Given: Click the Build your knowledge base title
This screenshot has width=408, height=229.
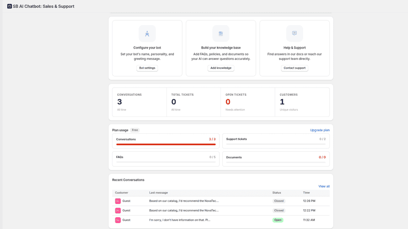Looking at the screenshot, I should tap(221, 48).
